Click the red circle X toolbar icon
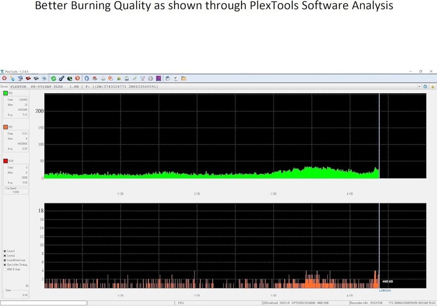Viewport: 437px width, 306px height. click(x=78, y=79)
